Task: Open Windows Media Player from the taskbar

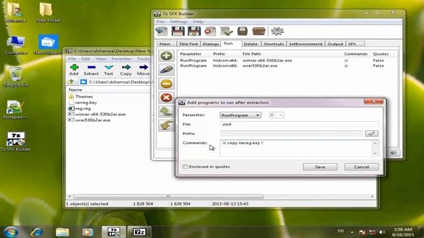Action: click(x=87, y=232)
